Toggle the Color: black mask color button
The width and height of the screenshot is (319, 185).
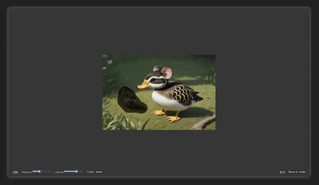(95, 172)
